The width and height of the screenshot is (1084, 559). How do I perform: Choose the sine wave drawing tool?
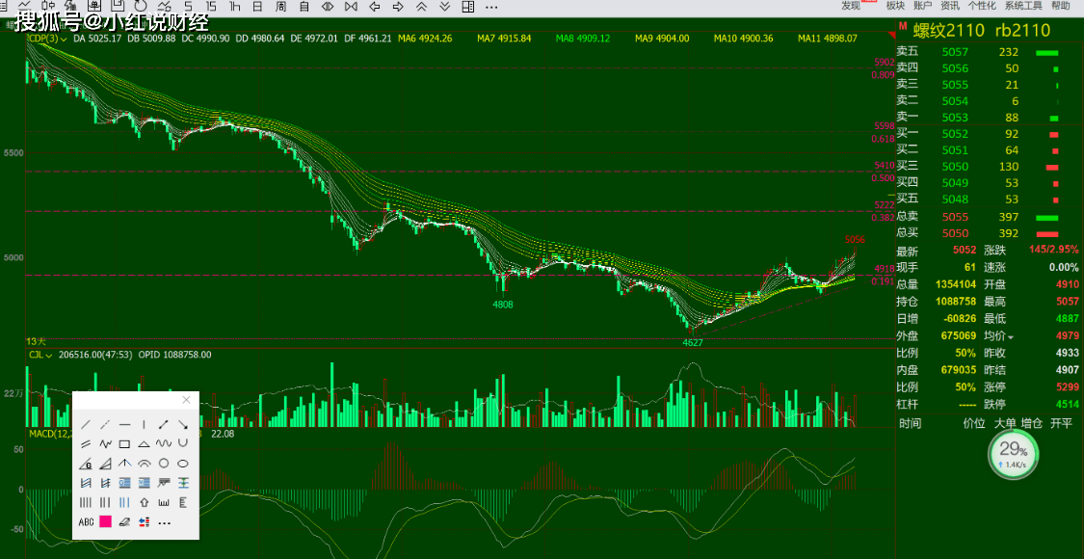tap(163, 443)
